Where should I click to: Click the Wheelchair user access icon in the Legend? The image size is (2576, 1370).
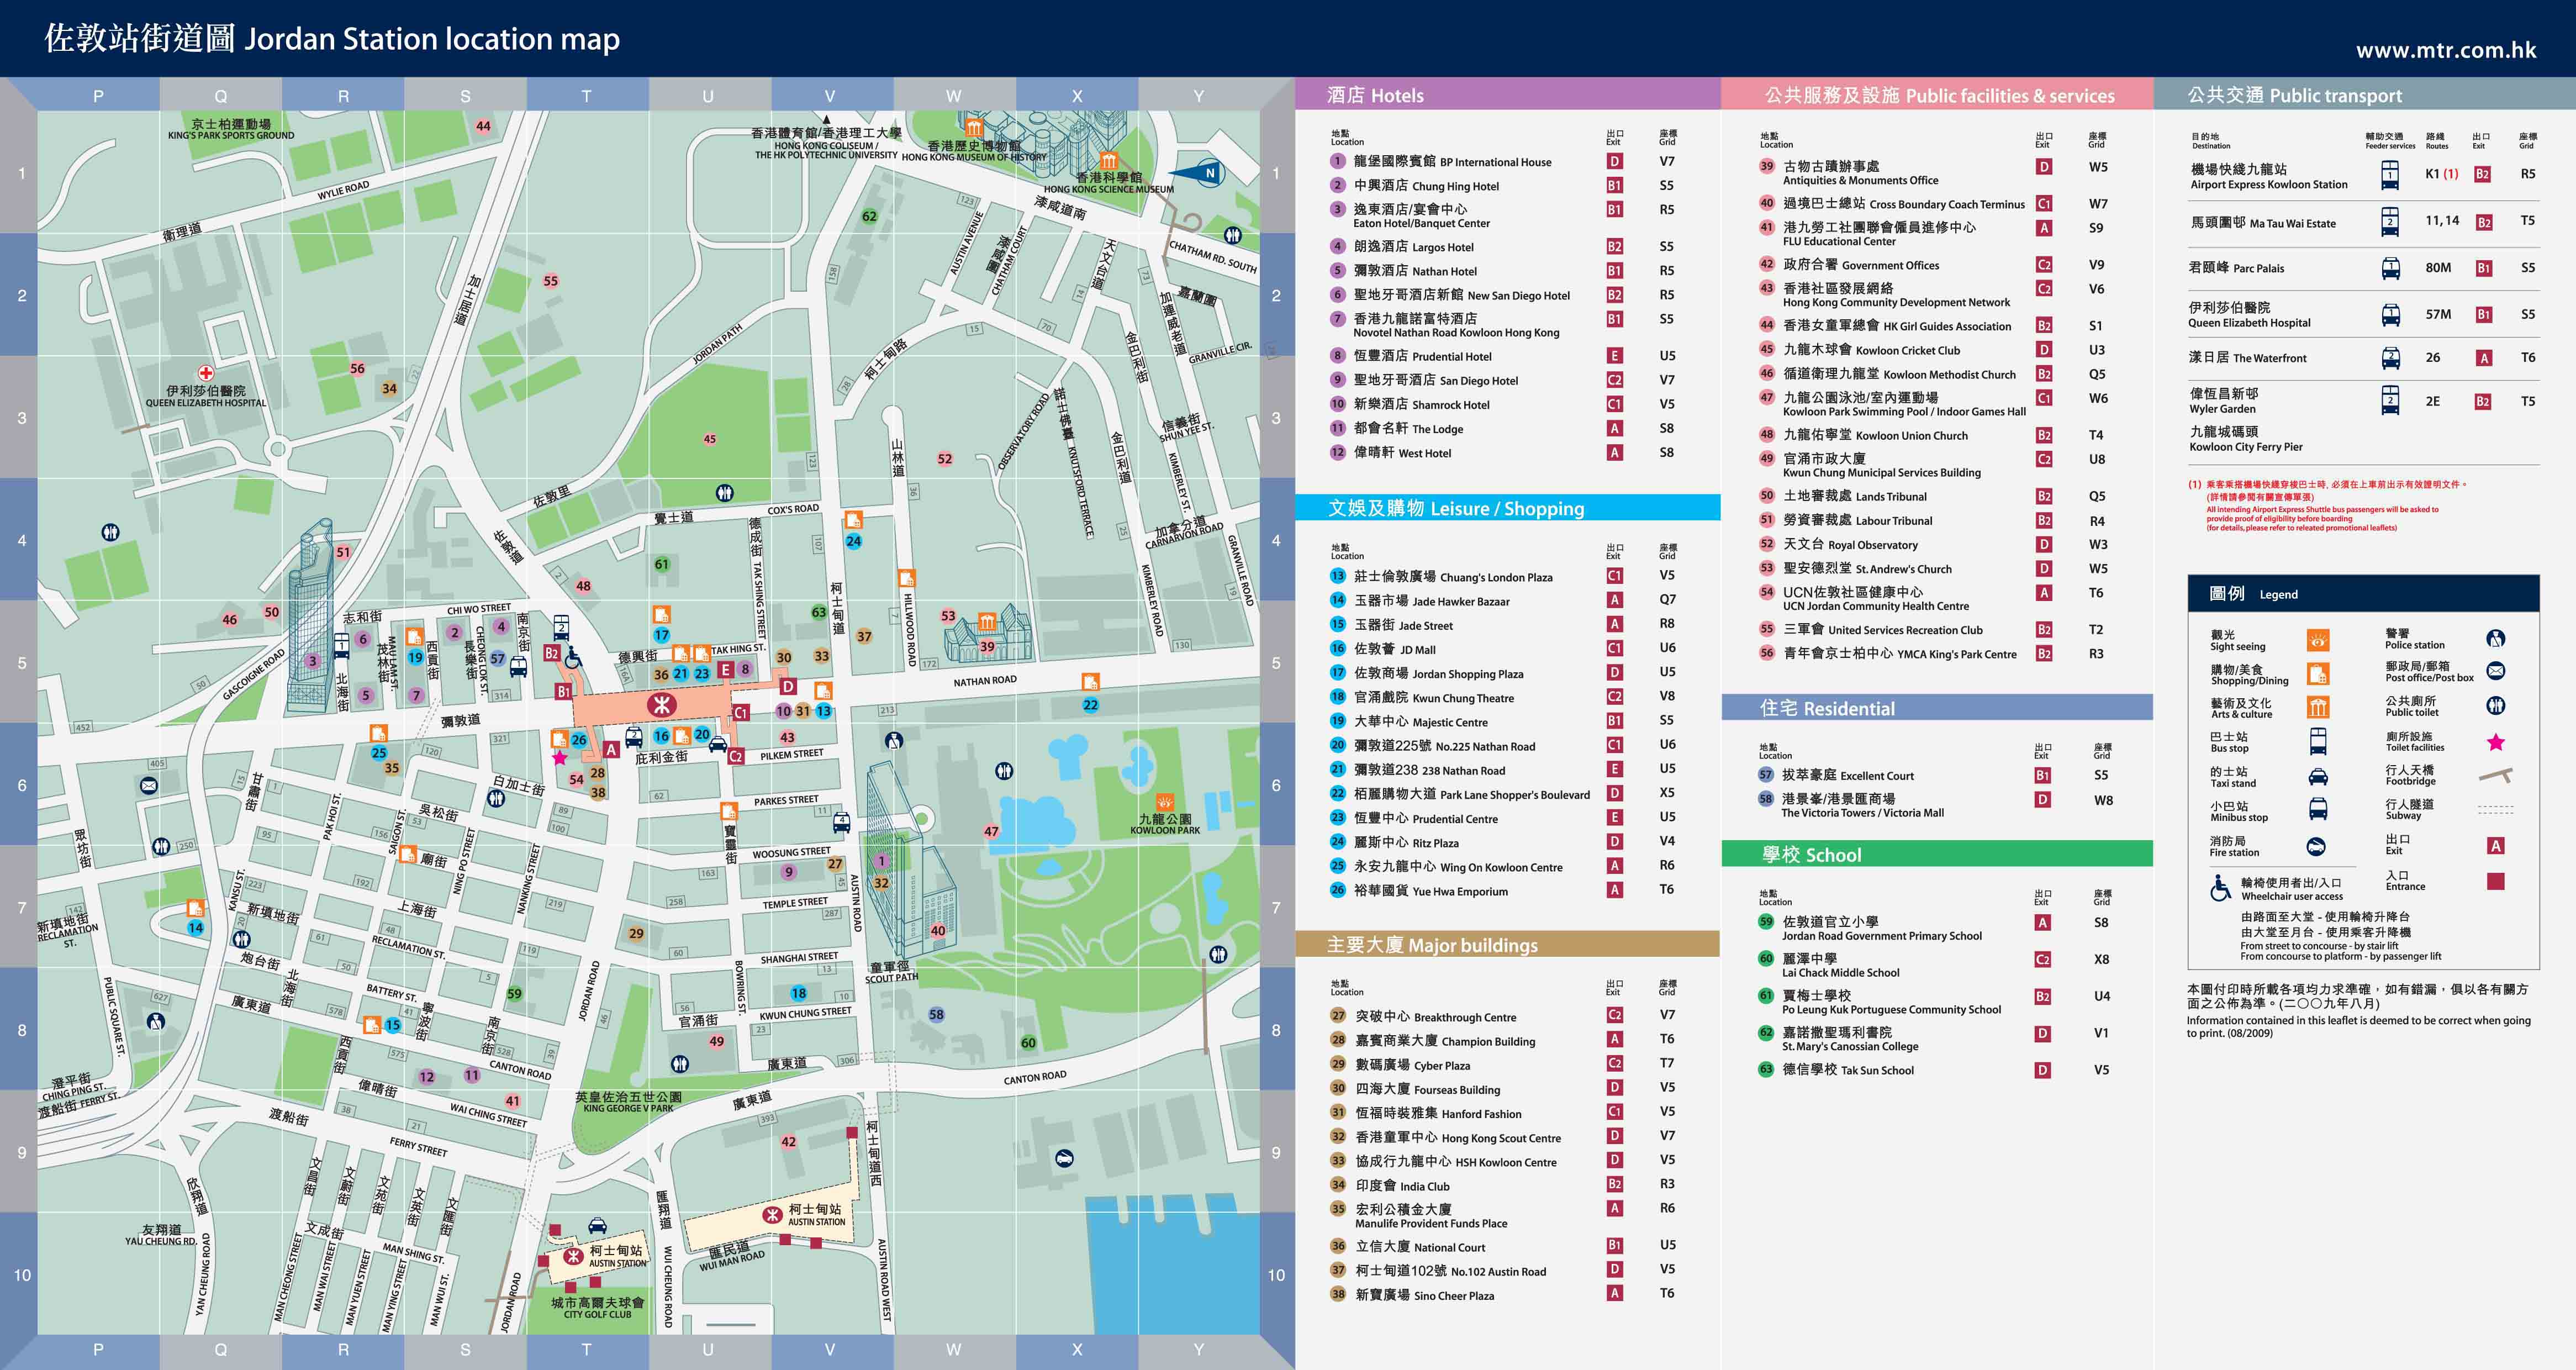pyautogui.click(x=2220, y=888)
